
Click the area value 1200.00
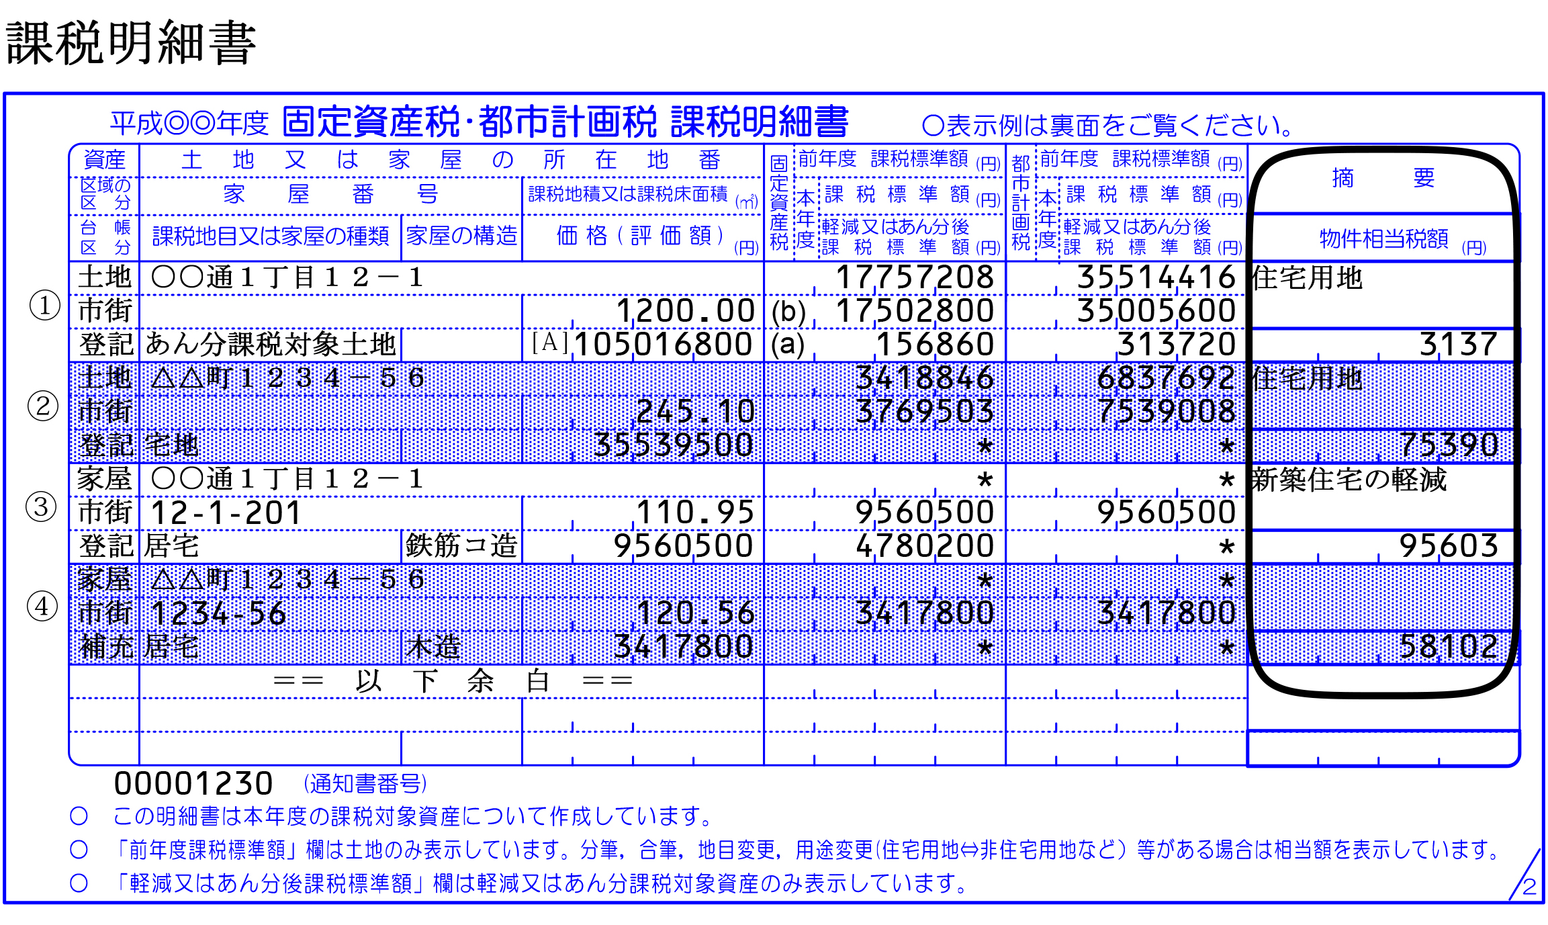[686, 311]
